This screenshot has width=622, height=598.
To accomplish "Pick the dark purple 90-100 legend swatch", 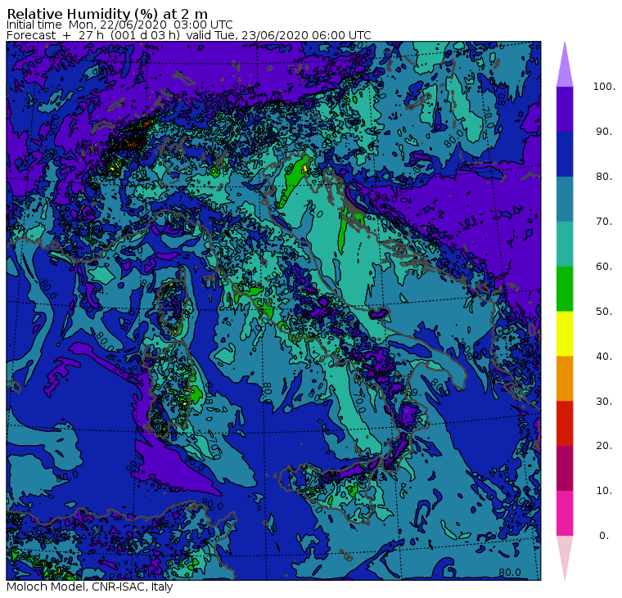I will click(565, 109).
